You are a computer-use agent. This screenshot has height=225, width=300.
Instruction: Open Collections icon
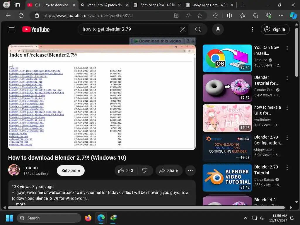255,16
